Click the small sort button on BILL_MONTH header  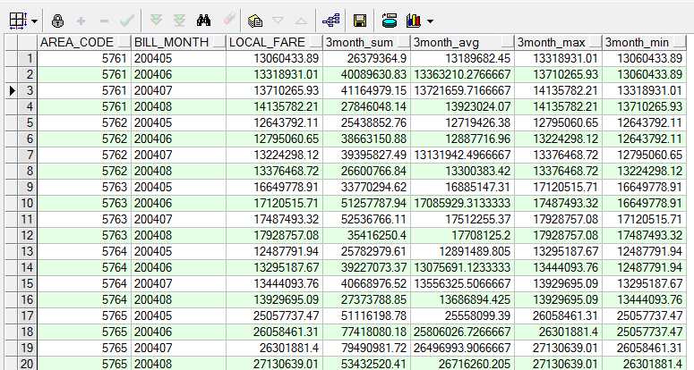click(x=219, y=43)
